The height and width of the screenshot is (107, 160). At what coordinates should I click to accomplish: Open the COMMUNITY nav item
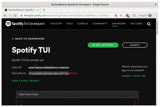100,24
